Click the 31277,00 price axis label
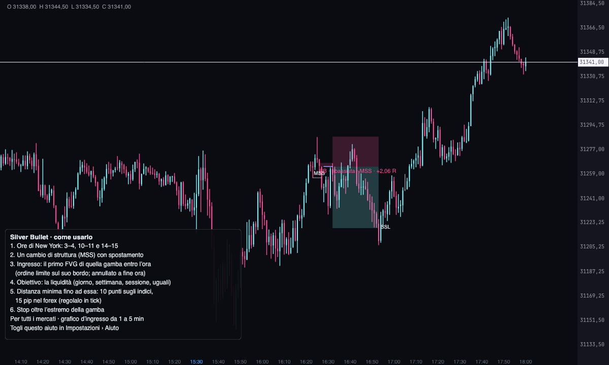This screenshot has height=365, width=609. pyautogui.click(x=592, y=149)
